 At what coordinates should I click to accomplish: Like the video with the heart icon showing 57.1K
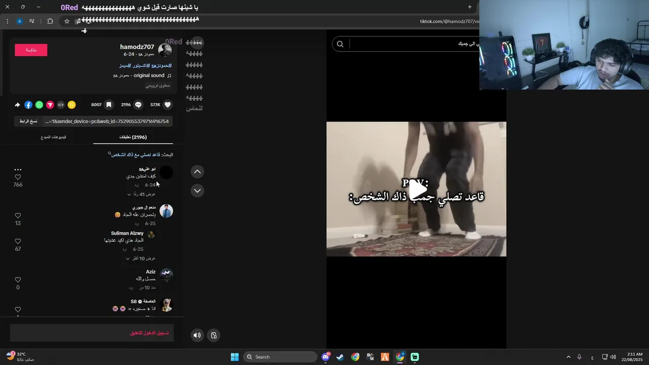pyautogui.click(x=168, y=105)
